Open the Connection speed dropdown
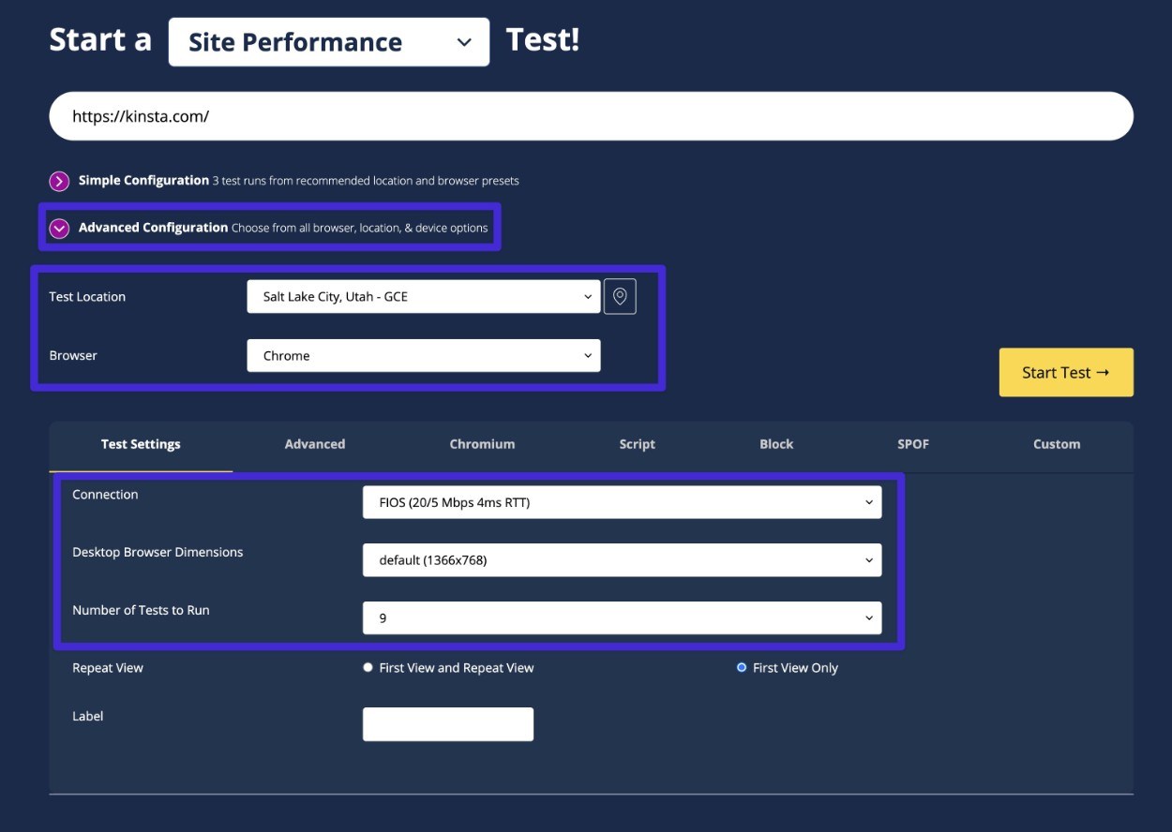This screenshot has width=1172, height=832. click(622, 502)
